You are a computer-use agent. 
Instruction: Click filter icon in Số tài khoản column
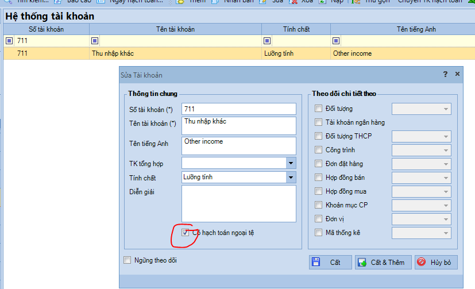click(x=9, y=41)
